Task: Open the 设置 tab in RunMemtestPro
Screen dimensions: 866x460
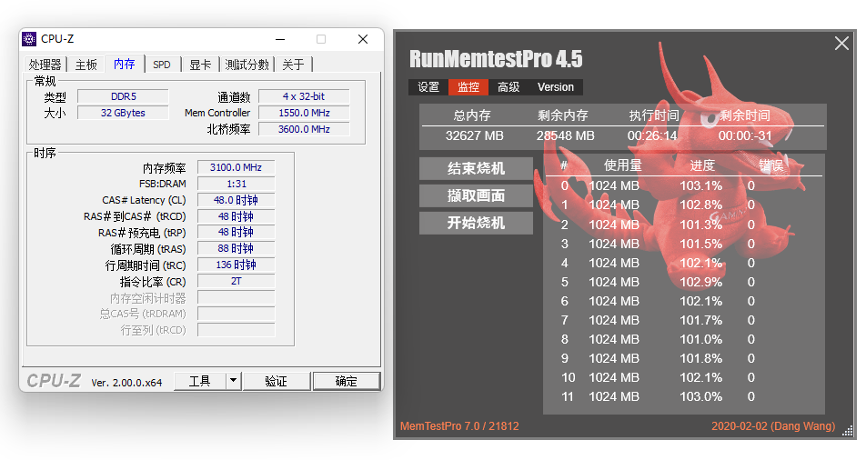Action: pyautogui.click(x=428, y=87)
